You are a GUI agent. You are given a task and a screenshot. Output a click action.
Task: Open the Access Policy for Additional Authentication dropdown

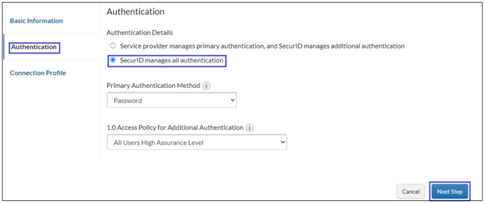[x=197, y=142]
